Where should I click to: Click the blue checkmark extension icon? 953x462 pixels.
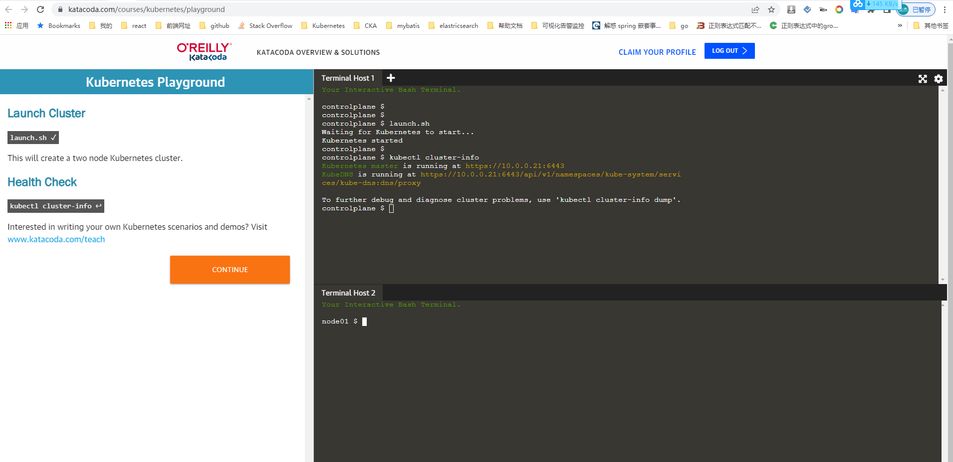click(x=807, y=9)
